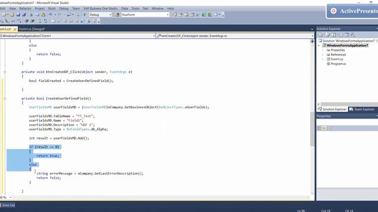Click the Open File toolbar icon
The image size is (378, 212).
point(12,15)
